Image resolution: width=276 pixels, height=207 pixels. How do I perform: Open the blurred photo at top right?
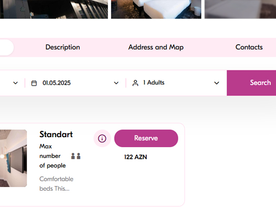coord(240,9)
